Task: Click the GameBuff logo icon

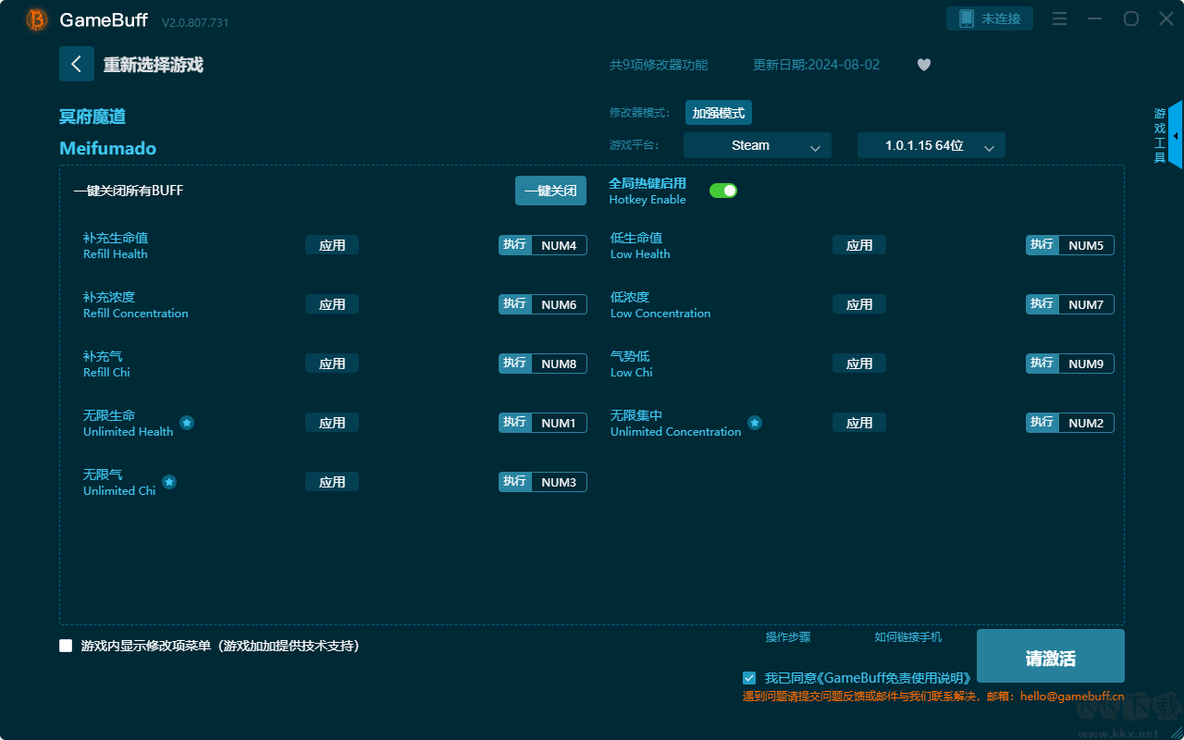Action: tap(37, 19)
